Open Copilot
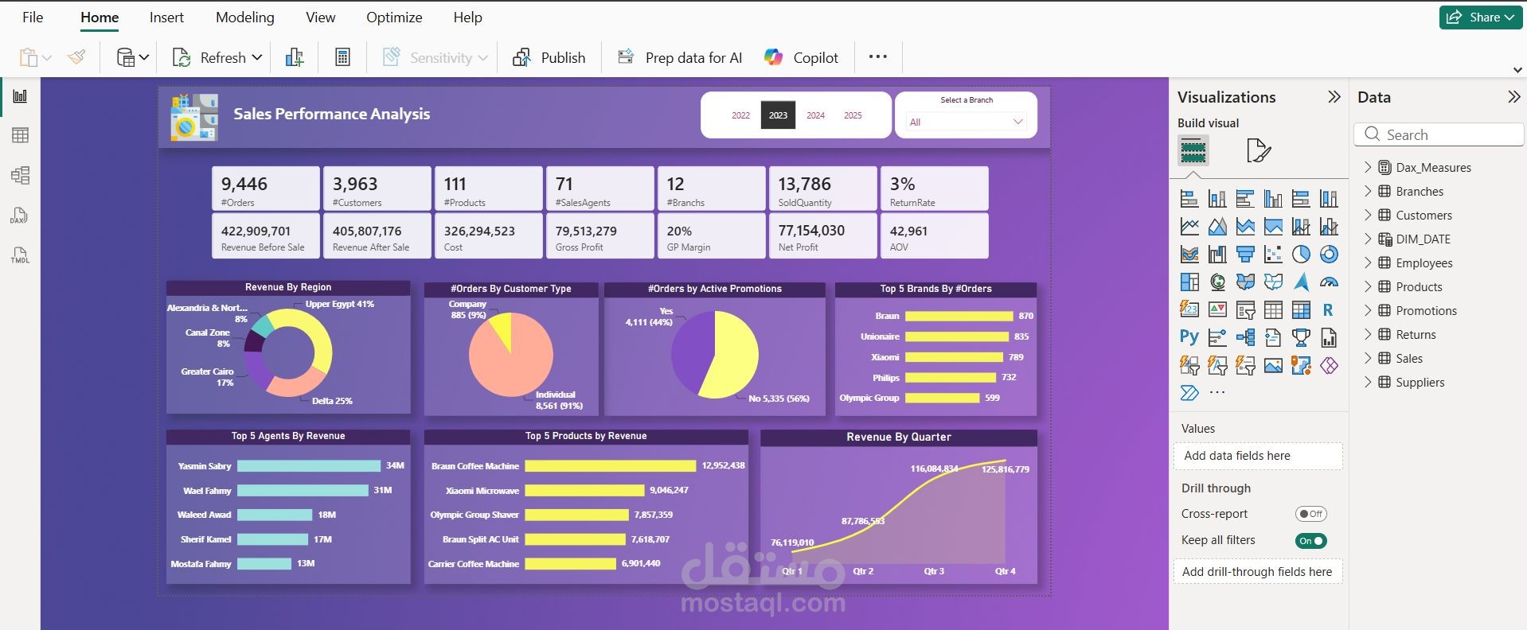The height and width of the screenshot is (630, 1527). pyautogui.click(x=801, y=57)
